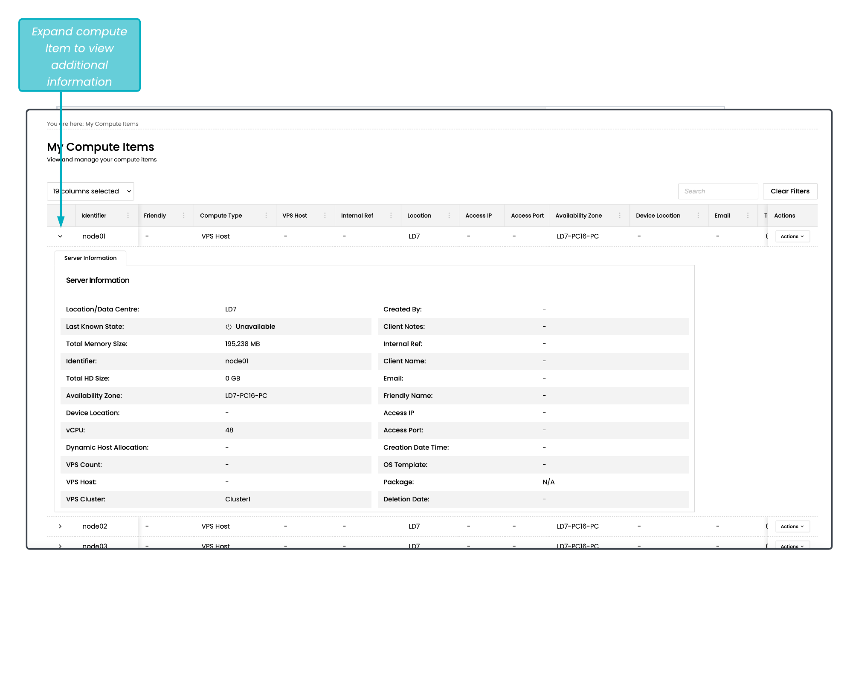853x682 pixels.
Task: Expand the node02 row
Action: click(60, 527)
